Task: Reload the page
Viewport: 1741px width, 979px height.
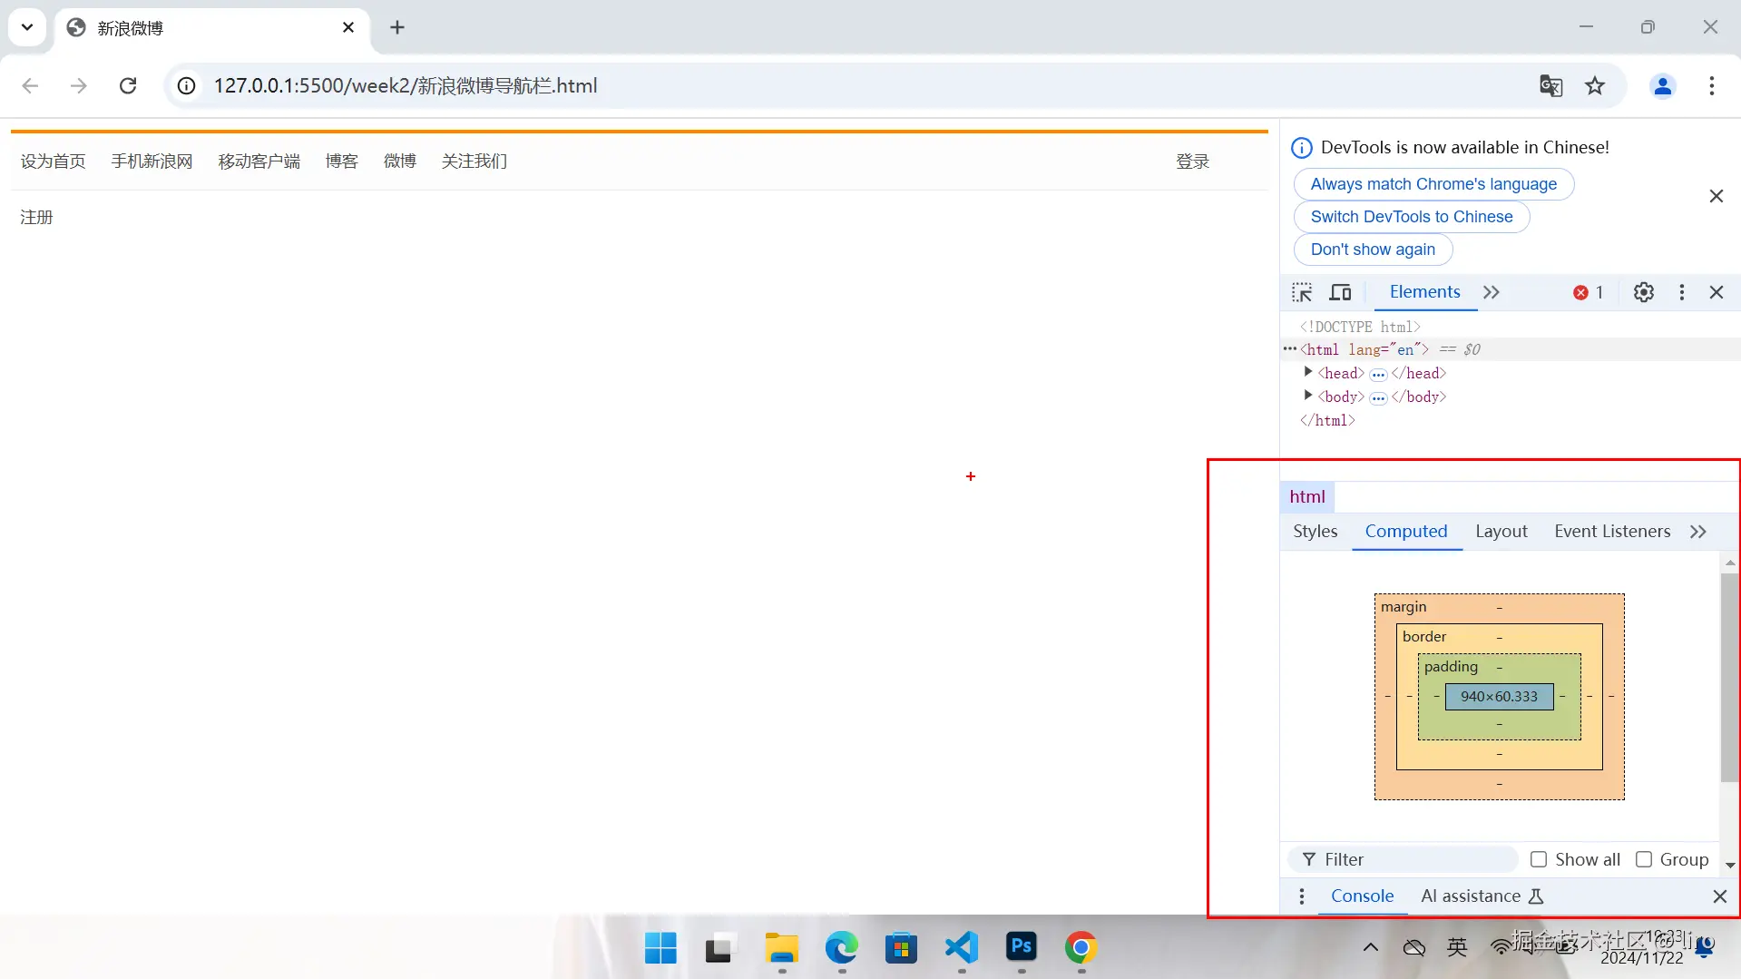Action: (128, 85)
